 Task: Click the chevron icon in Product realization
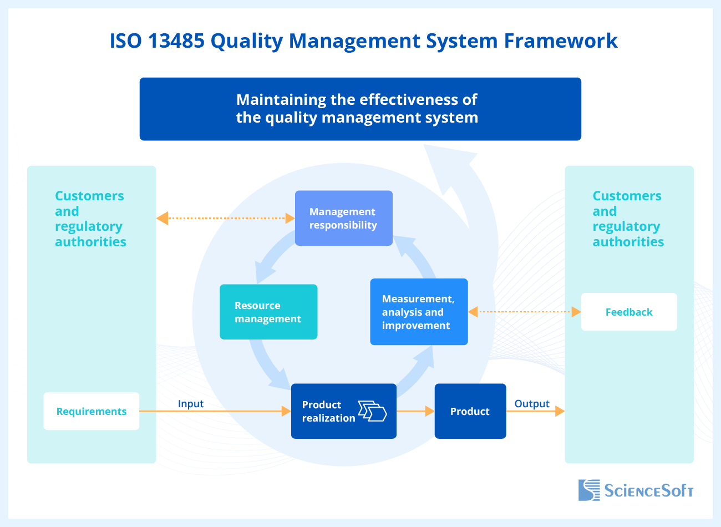[x=372, y=411]
